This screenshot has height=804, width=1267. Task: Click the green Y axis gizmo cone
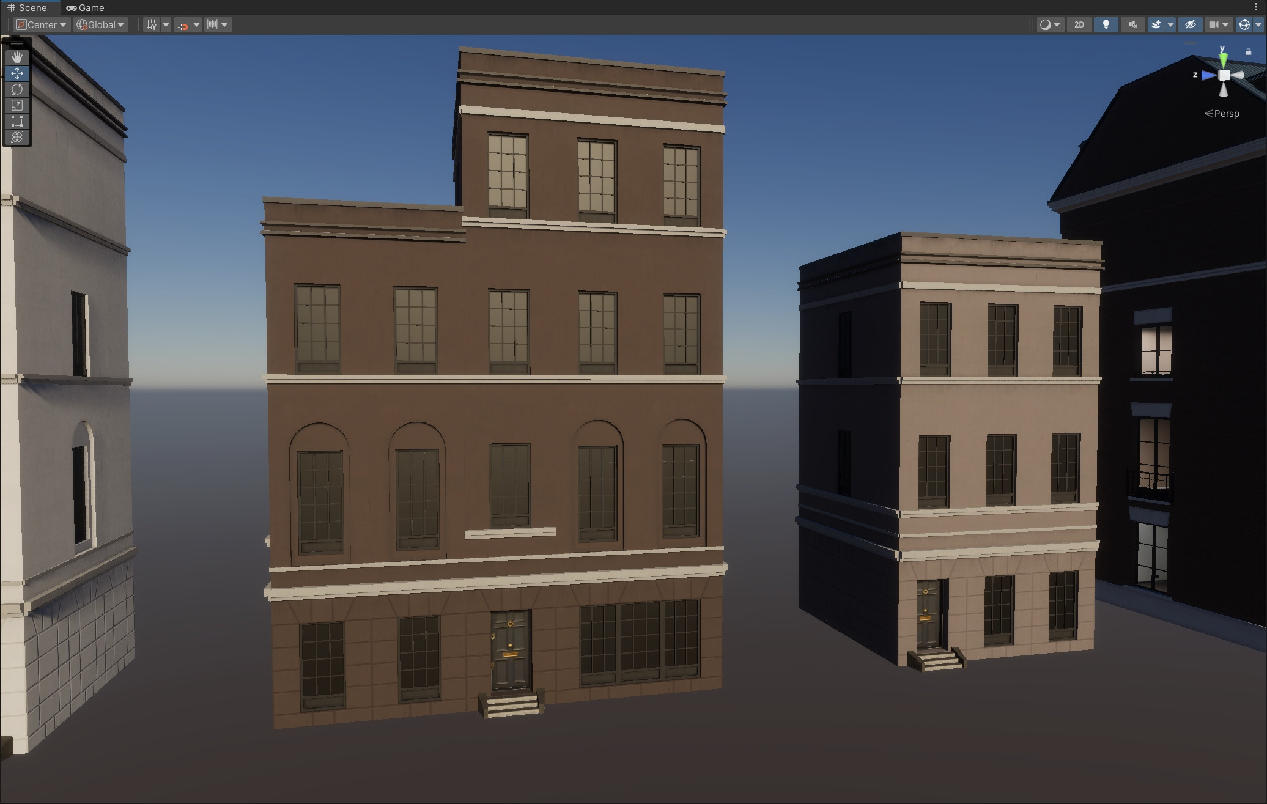1223,60
